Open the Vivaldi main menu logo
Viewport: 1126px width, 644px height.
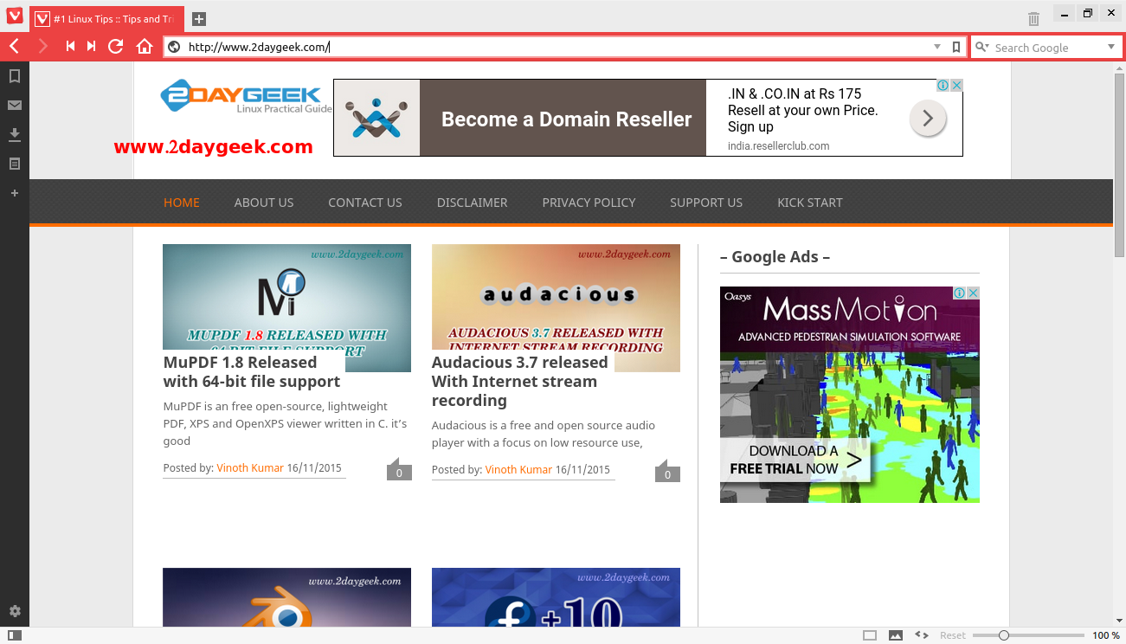(x=14, y=16)
